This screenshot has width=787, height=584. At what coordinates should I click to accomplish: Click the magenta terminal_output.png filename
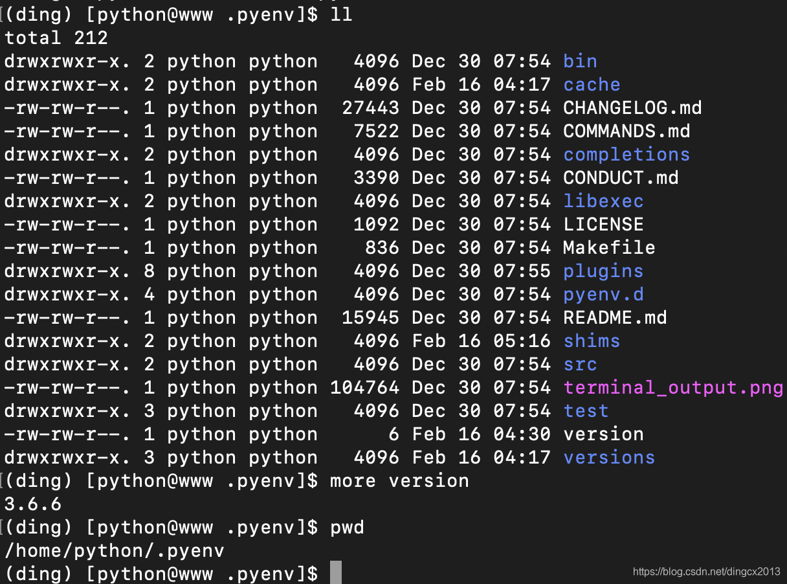[673, 388]
